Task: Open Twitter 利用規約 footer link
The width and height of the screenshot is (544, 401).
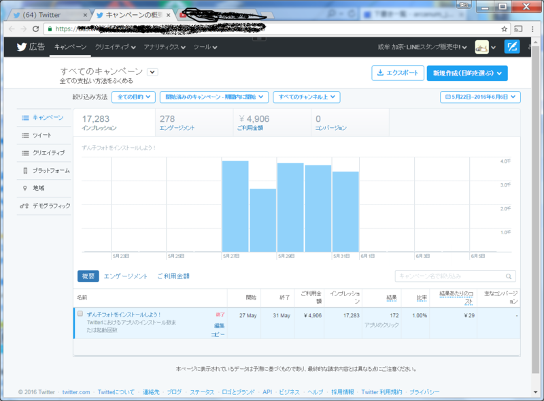Action: click(381, 392)
